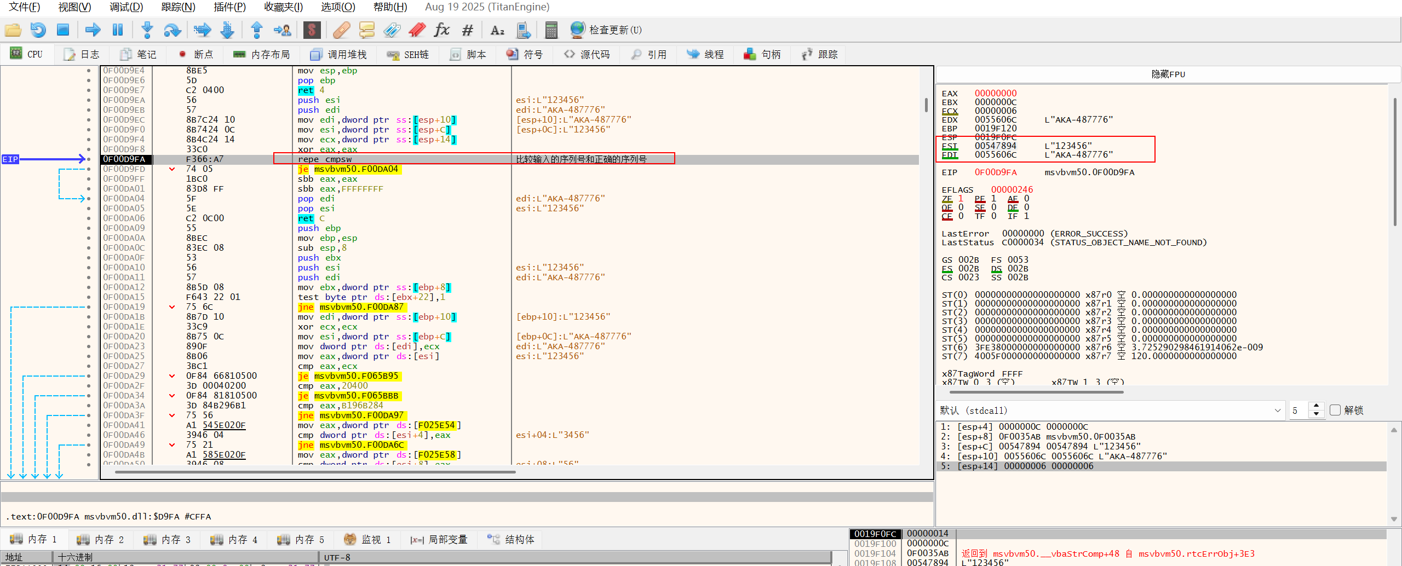Show comments via the speech bubble icon
This screenshot has height=566, width=1402.
(x=366, y=30)
